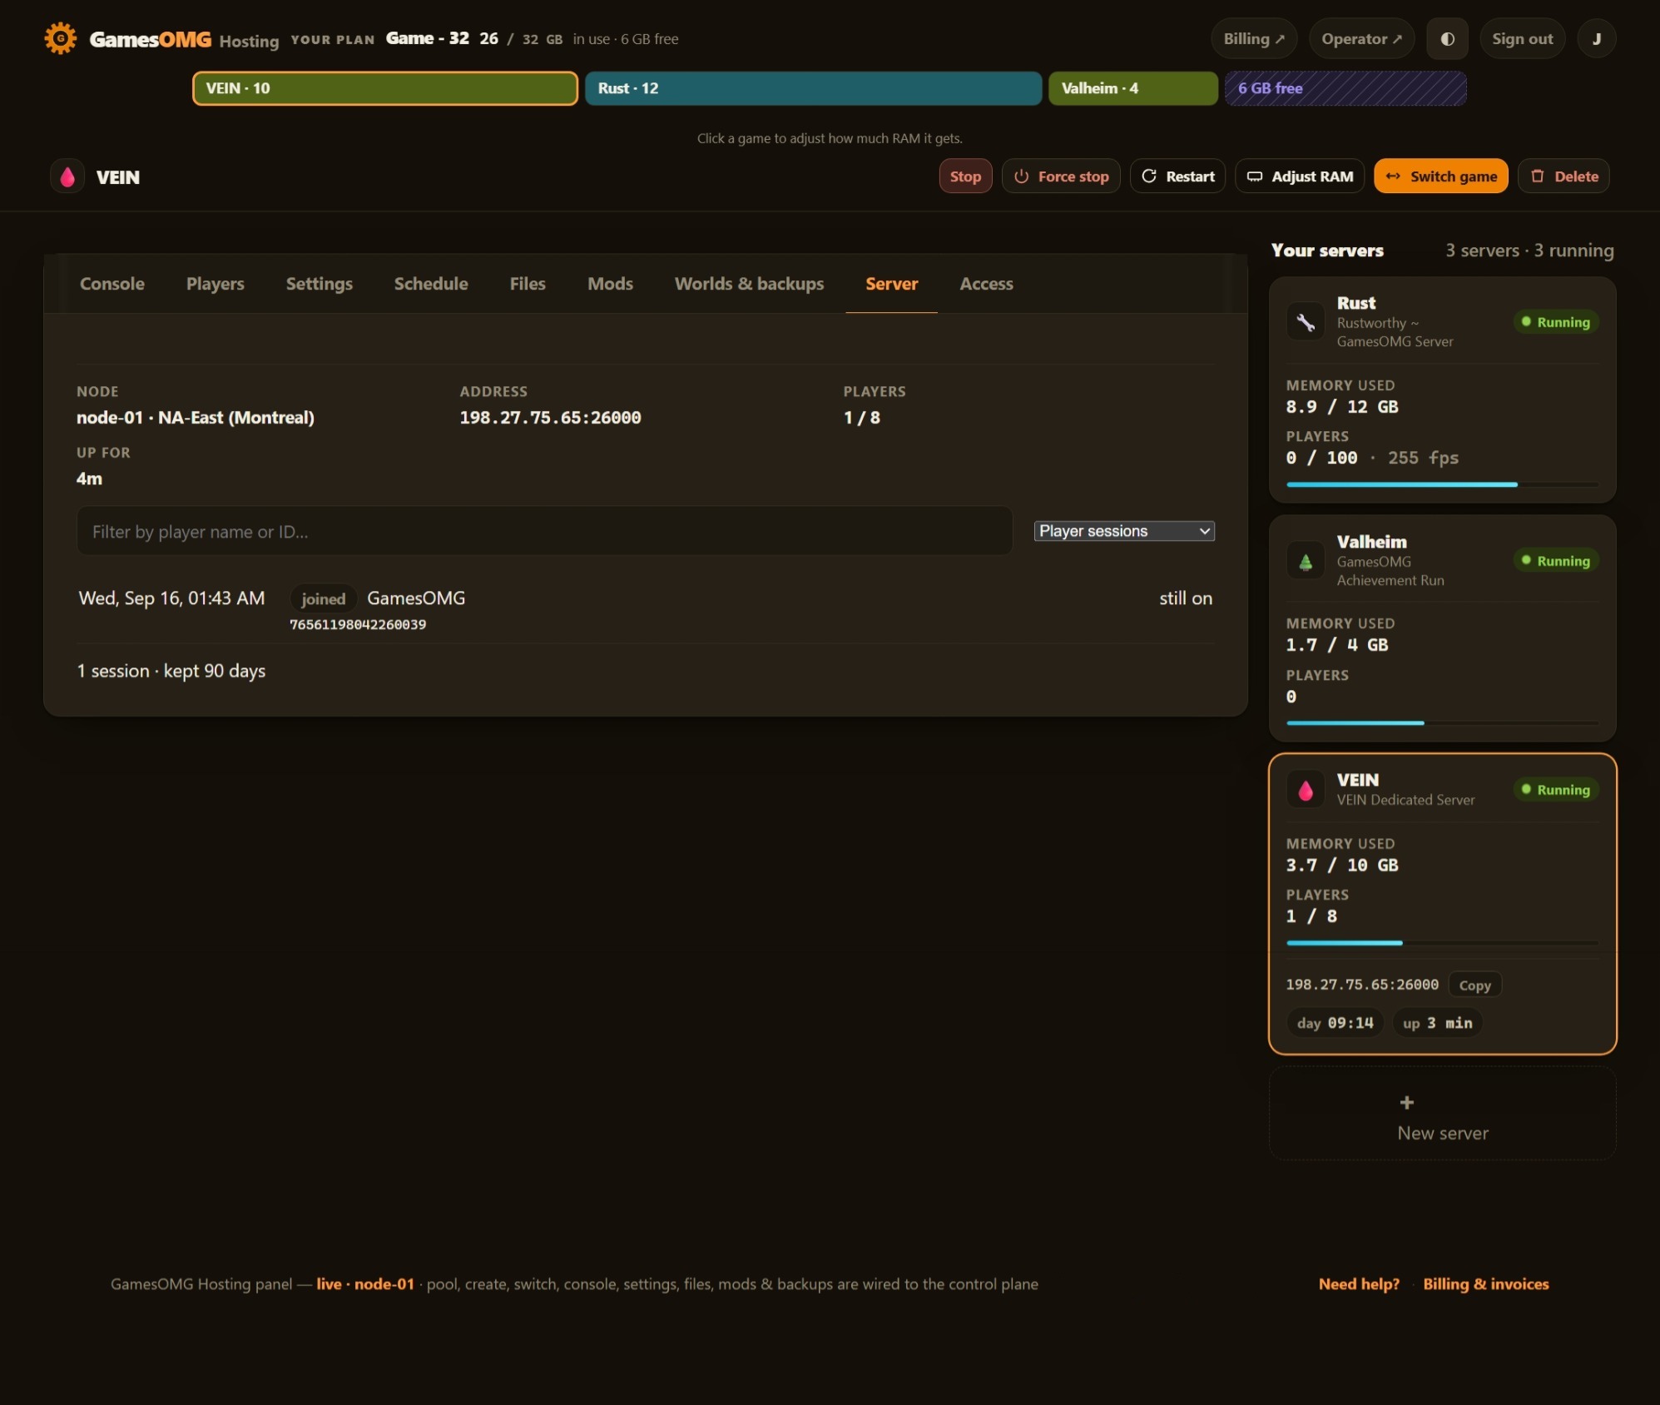Open the Player sessions dropdown

1124,531
